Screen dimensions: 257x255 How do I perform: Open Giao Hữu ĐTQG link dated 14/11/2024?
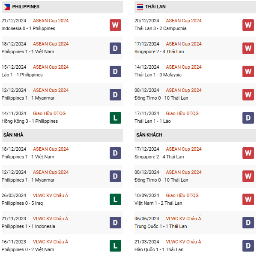49,113
